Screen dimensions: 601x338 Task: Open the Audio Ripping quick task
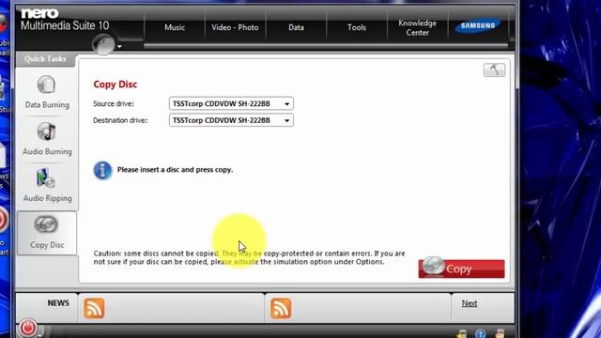(47, 186)
